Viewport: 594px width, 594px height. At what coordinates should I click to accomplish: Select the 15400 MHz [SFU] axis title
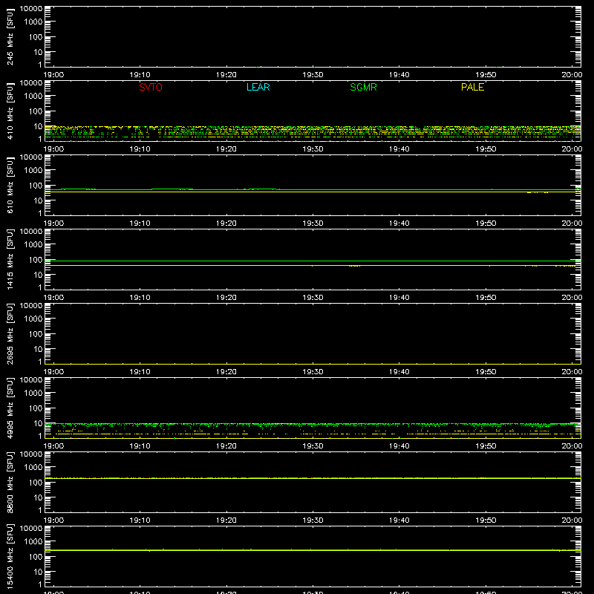[10, 556]
